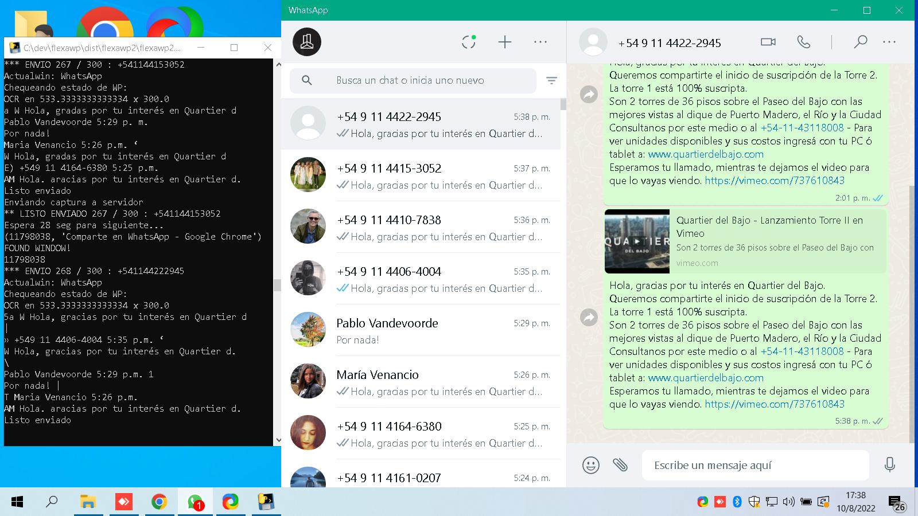
Task: Open the WhatsApp status updates icon
Action: [x=469, y=42]
